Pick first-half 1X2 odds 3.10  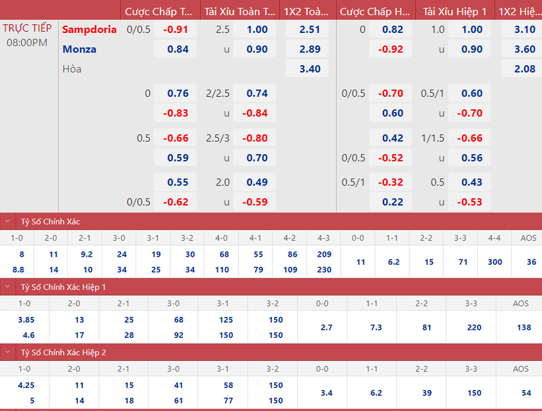click(x=524, y=29)
